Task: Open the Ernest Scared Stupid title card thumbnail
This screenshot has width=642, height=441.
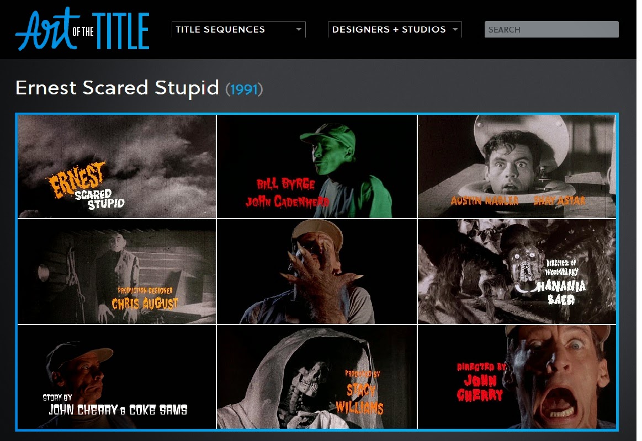Action: pyautogui.click(x=116, y=166)
